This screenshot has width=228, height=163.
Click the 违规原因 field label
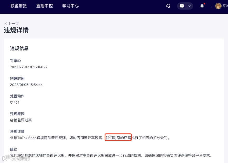pos(17,114)
